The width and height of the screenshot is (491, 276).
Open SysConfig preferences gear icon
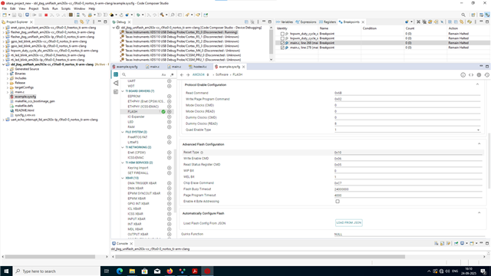(x=479, y=75)
